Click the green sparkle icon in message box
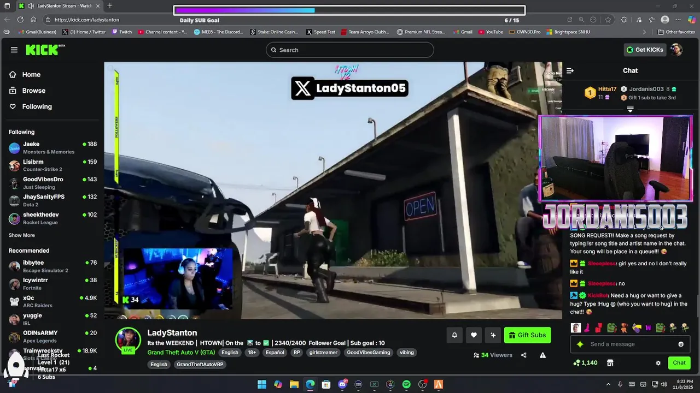The height and width of the screenshot is (393, 700). tap(580, 344)
